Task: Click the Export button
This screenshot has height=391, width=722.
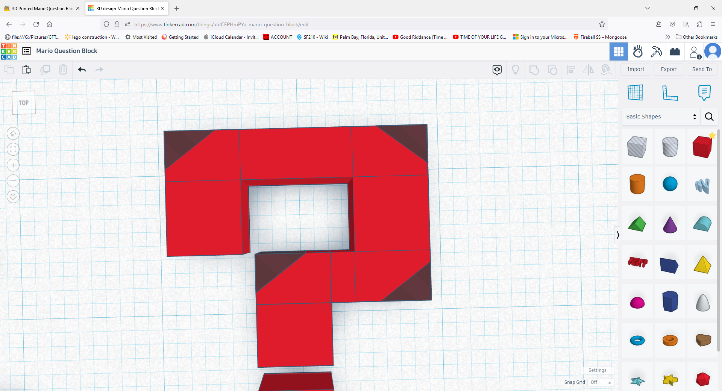Action: [669, 69]
